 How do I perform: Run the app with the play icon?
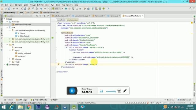pyautogui.click(x=62, y=9)
